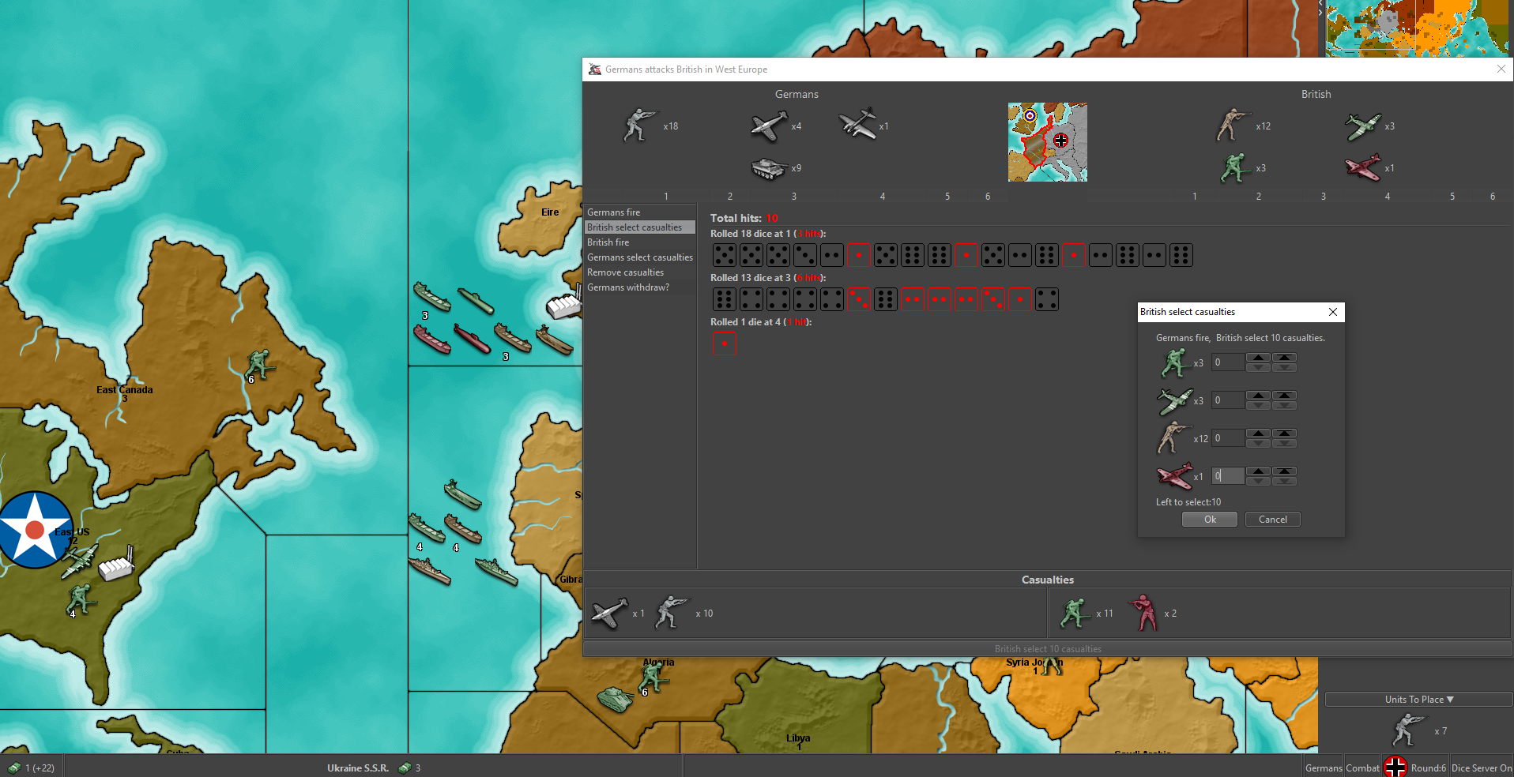Viewport: 1514px width, 777px height.
Task: Click red infantry x2 in Casualties panel
Action: pyautogui.click(x=1143, y=613)
